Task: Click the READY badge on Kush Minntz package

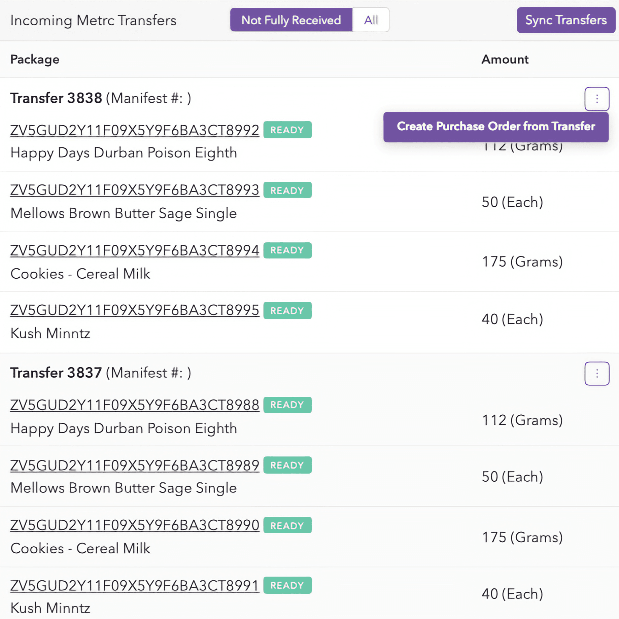Action: (287, 310)
